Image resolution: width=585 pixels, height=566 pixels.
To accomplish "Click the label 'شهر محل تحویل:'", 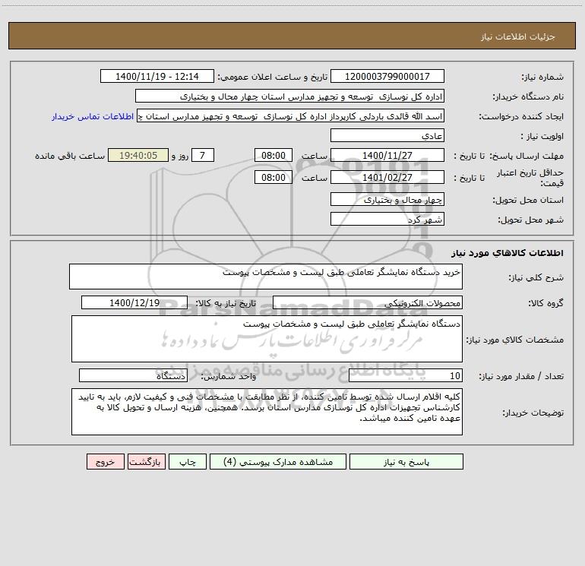I will tap(530, 220).
